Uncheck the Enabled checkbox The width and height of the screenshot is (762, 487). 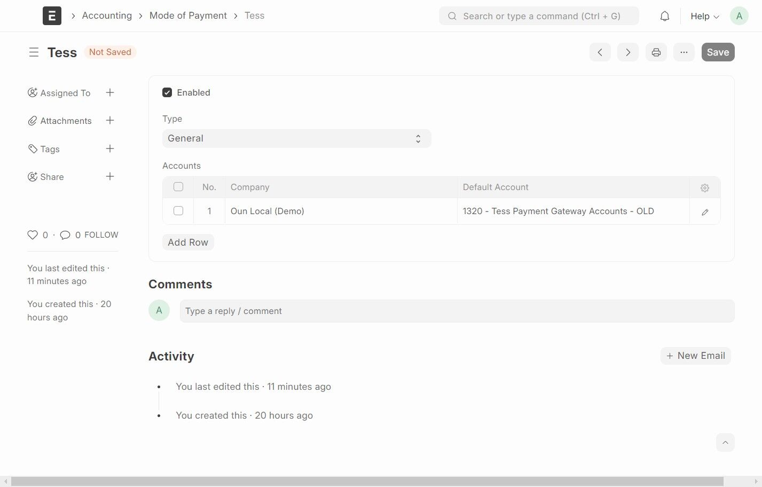(x=167, y=92)
